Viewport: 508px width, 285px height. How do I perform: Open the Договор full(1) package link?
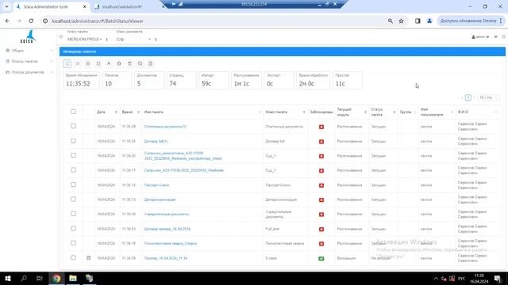point(156,142)
